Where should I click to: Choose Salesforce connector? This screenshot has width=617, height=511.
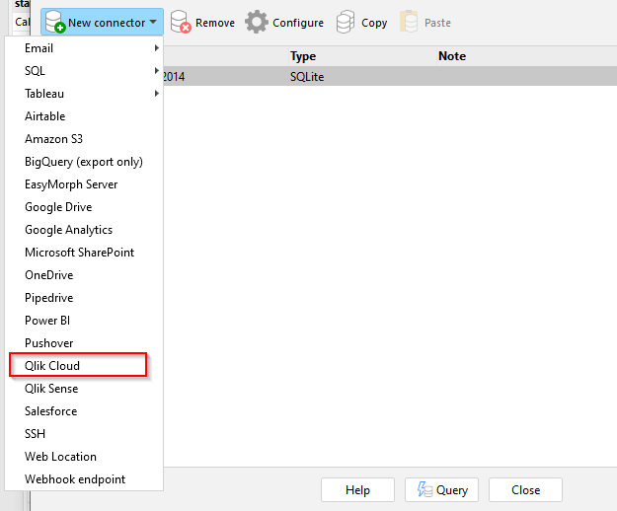point(84,411)
